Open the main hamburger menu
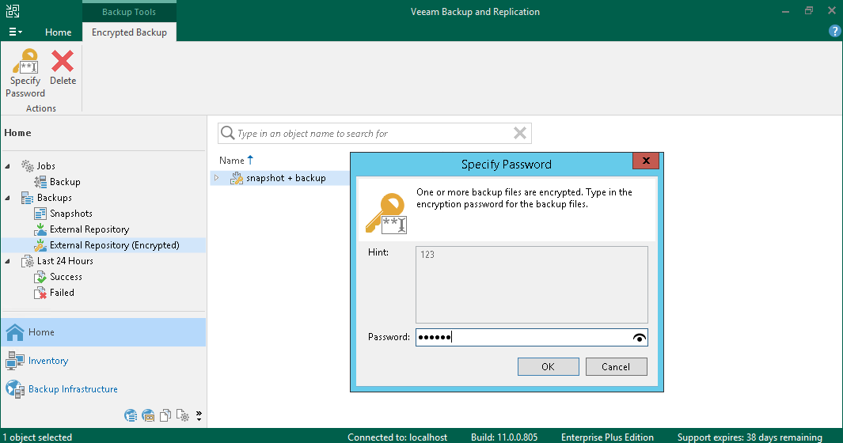 (15, 32)
